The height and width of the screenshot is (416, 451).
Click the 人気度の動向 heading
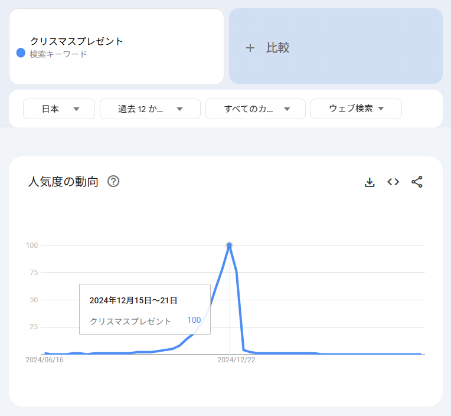coord(63,182)
